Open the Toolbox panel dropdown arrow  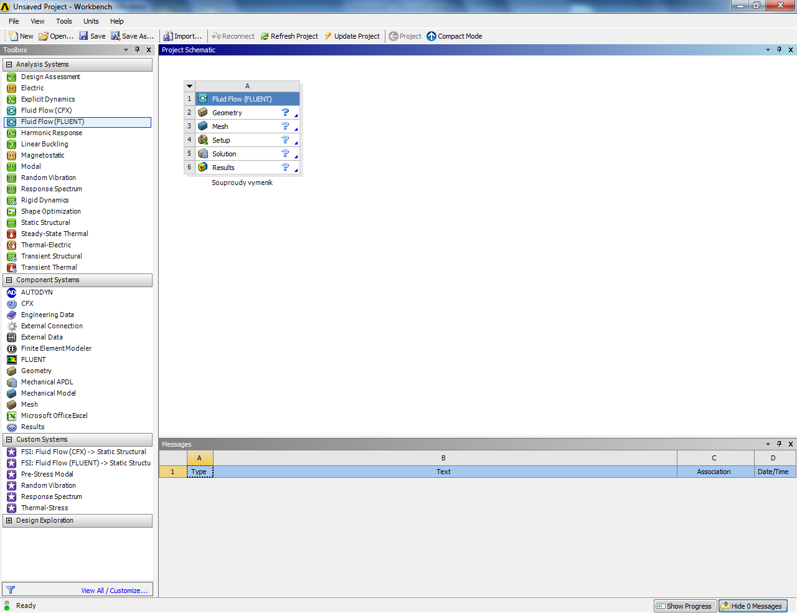click(x=126, y=50)
